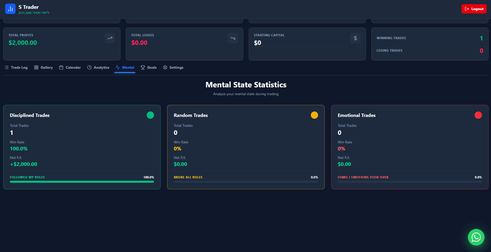Click the trending-up icon in Total Profits card
491x252 pixels.
110,38
